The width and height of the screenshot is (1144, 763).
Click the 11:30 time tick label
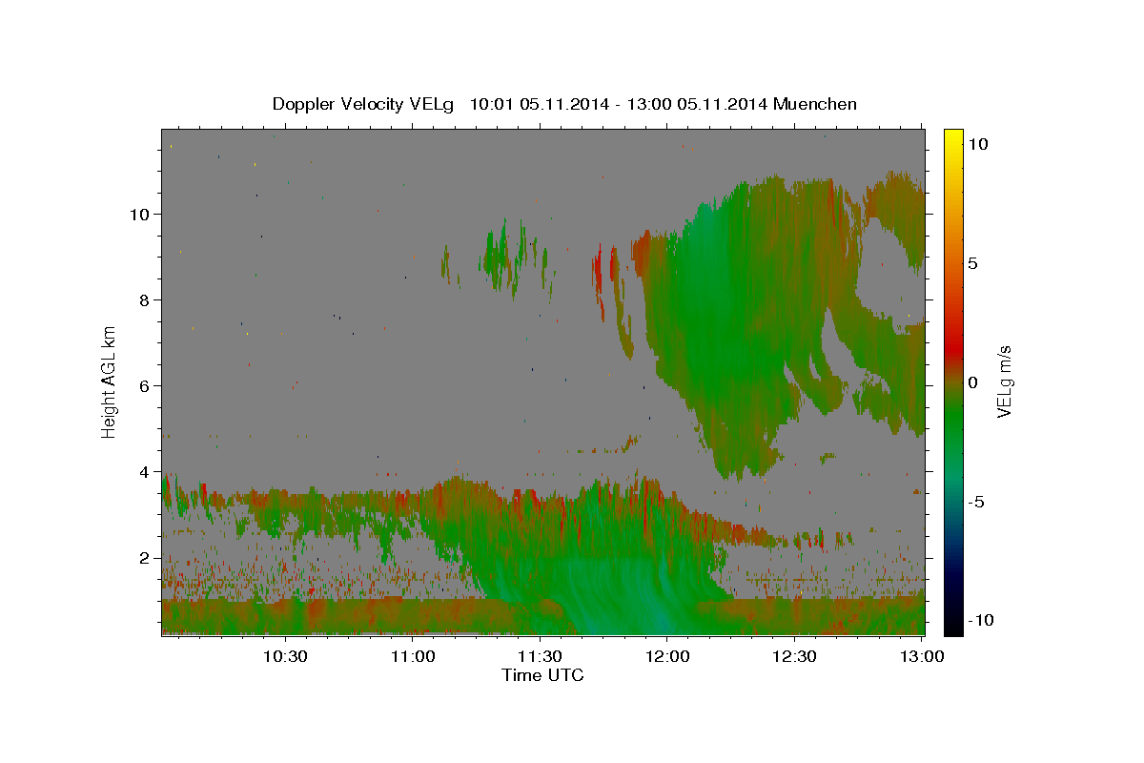coord(541,656)
